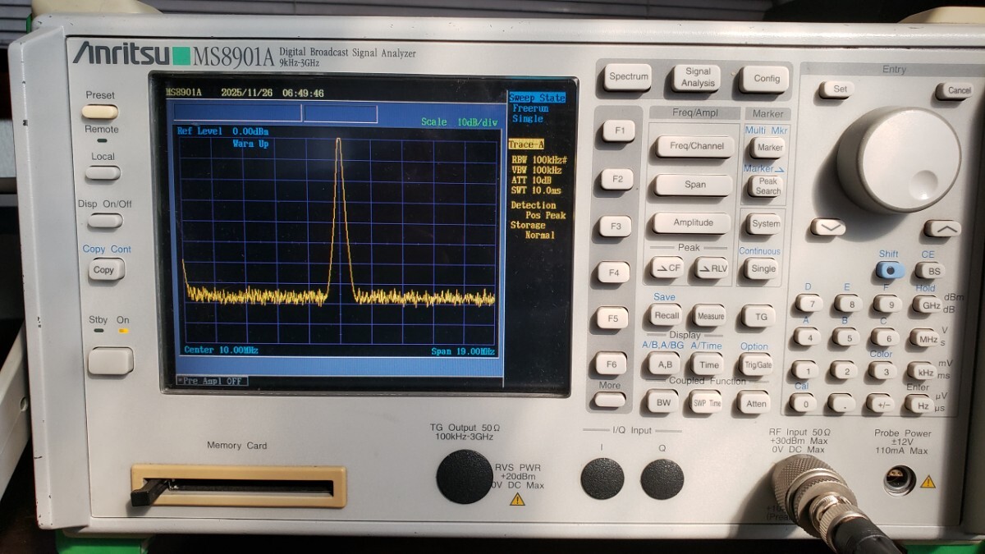Screen dimensions: 985x554
Task: Click the F5 soft key
Action: pos(612,318)
